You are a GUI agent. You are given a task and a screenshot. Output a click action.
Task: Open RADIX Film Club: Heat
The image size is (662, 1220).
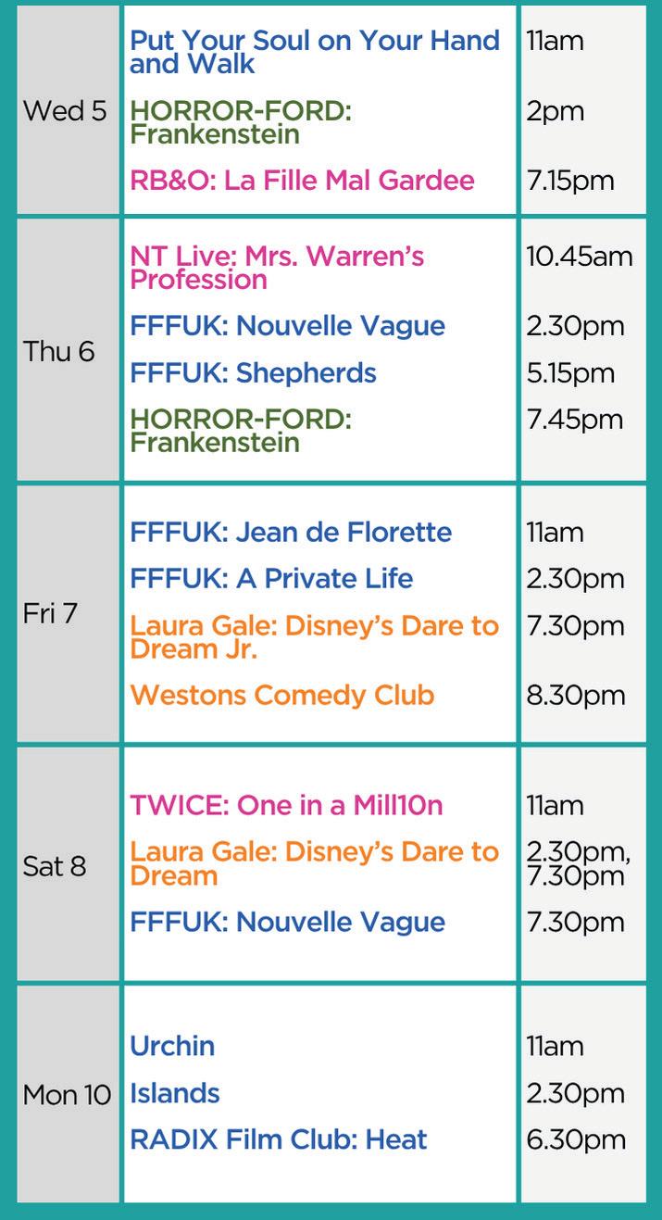pyautogui.click(x=279, y=1139)
